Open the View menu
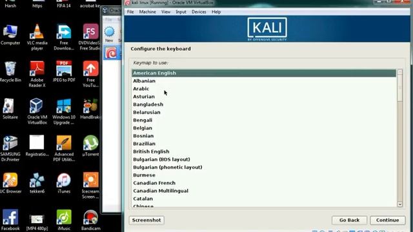The width and height of the screenshot is (413, 232). [166, 12]
